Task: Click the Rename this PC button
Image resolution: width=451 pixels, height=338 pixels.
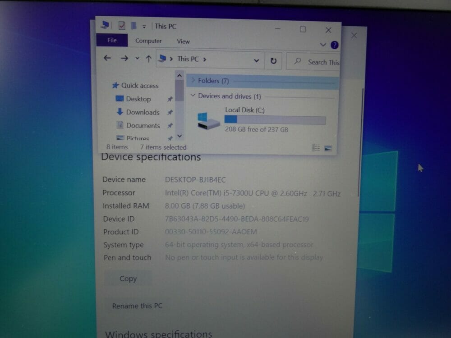Action: tap(137, 306)
